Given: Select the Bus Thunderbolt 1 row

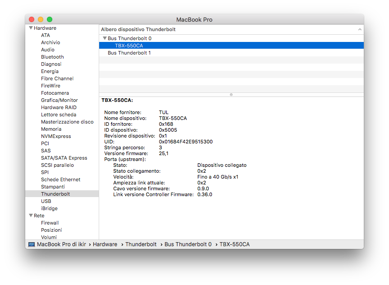Looking at the screenshot, I should point(231,53).
